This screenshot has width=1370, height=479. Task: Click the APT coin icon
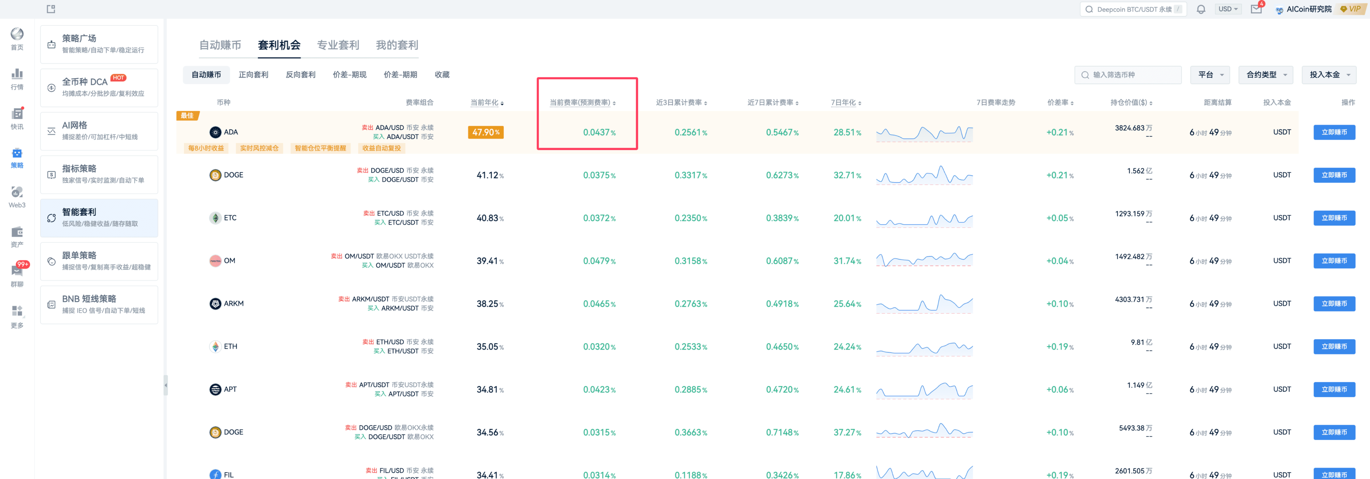[x=215, y=390]
